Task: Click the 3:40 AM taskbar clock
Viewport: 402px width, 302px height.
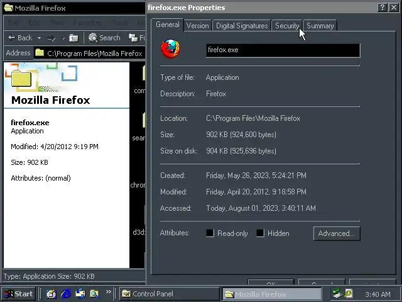Action: coord(378,294)
